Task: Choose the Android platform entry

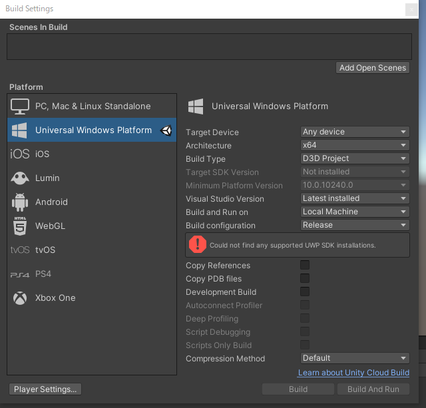Action: 92,202
